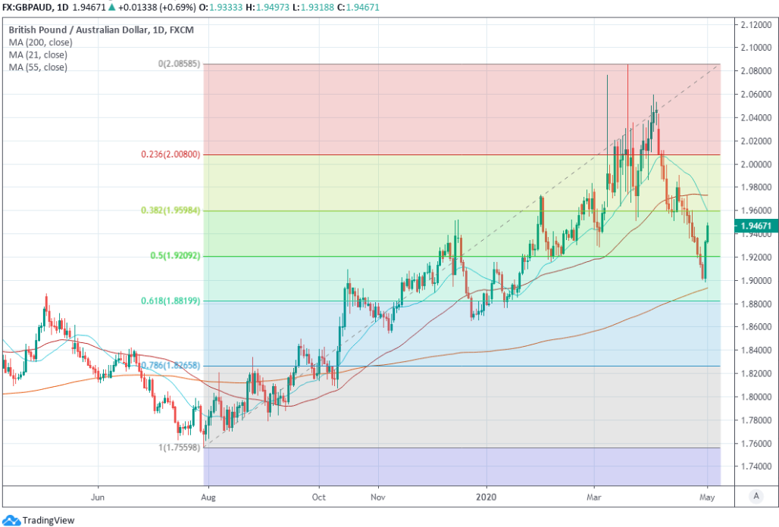Image resolution: width=779 pixels, height=527 pixels.
Task: Click the Aug label on time axis
Action: (207, 498)
